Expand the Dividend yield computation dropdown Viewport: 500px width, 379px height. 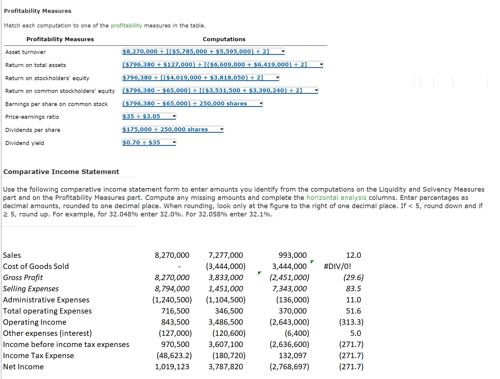[149, 142]
